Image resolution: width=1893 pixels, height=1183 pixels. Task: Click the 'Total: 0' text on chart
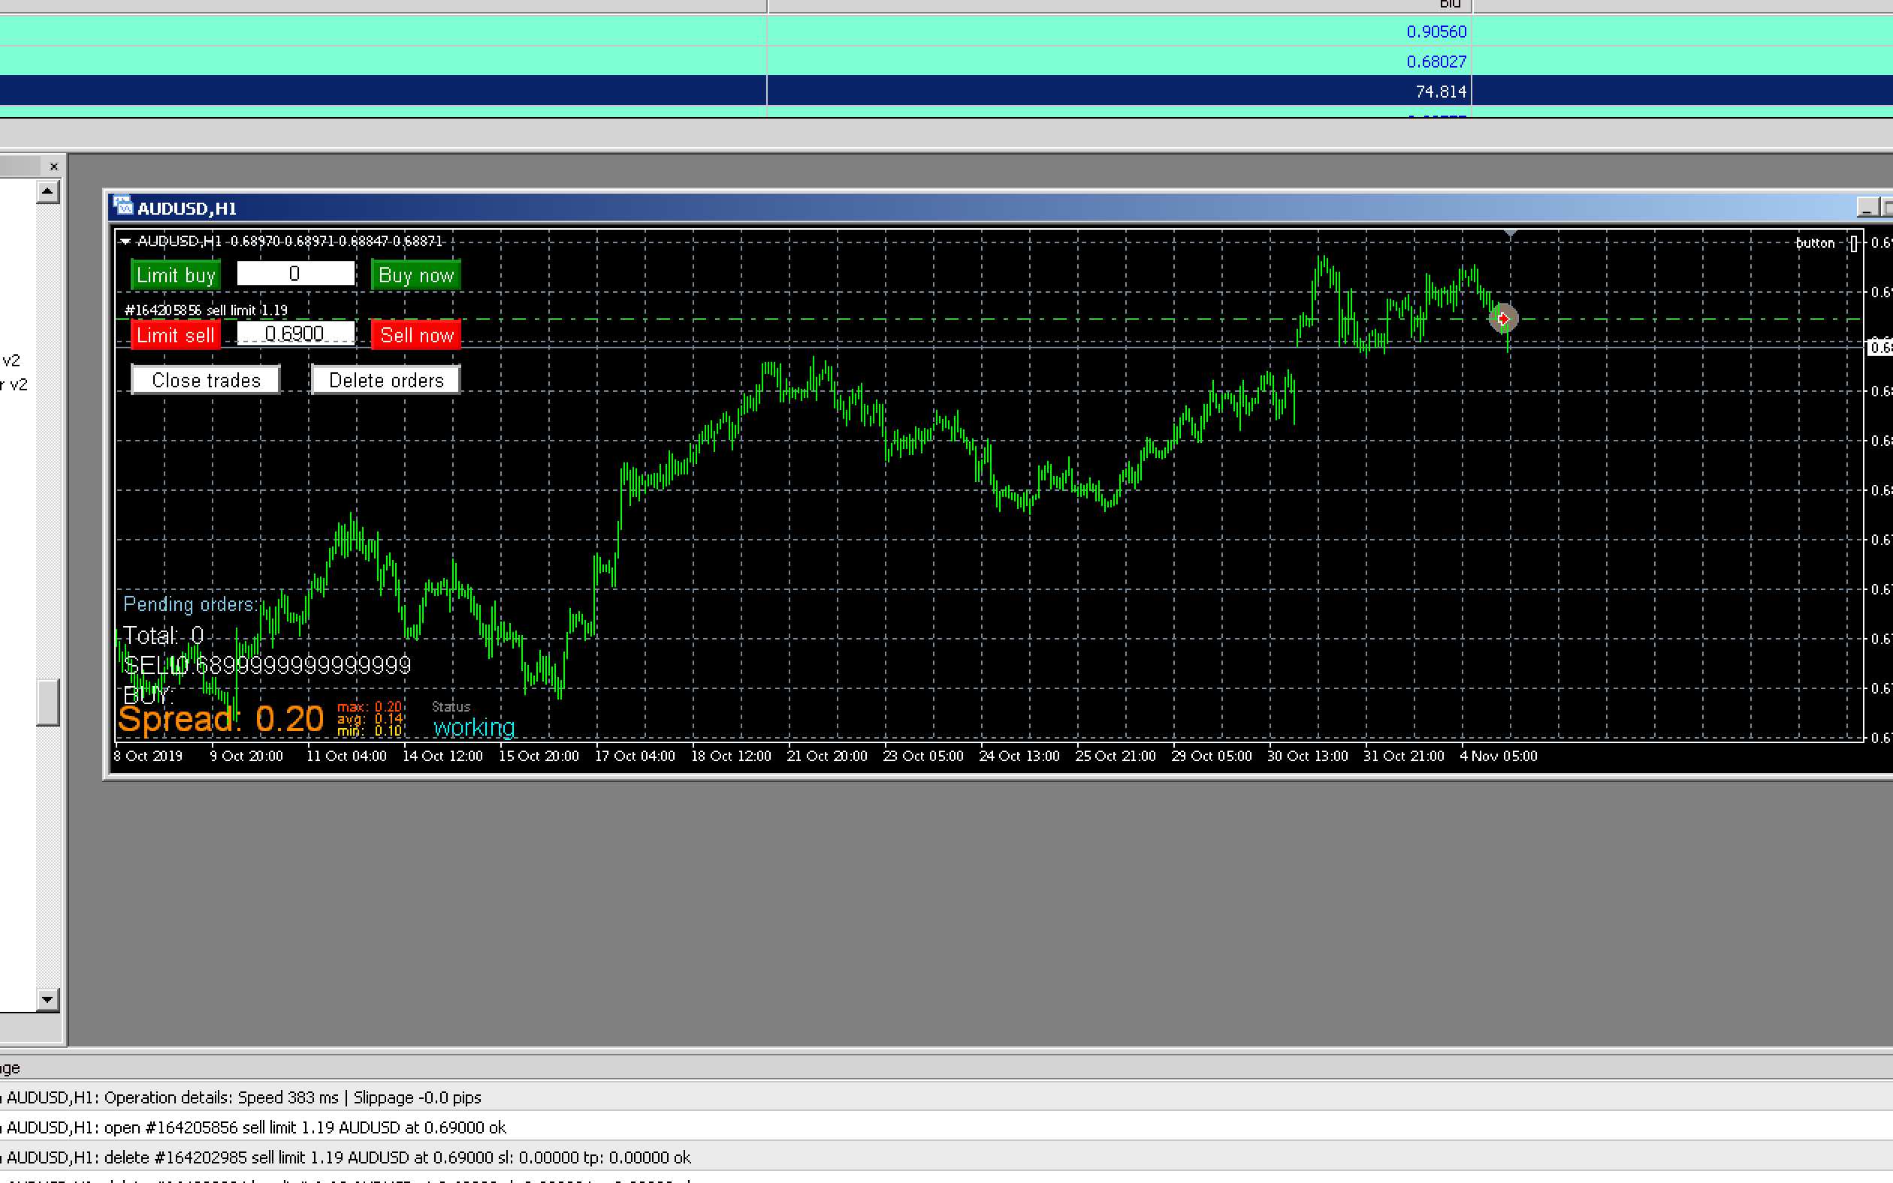point(164,635)
